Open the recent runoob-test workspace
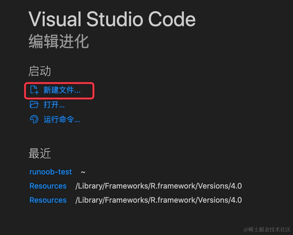This screenshot has width=293, height=235. point(50,172)
